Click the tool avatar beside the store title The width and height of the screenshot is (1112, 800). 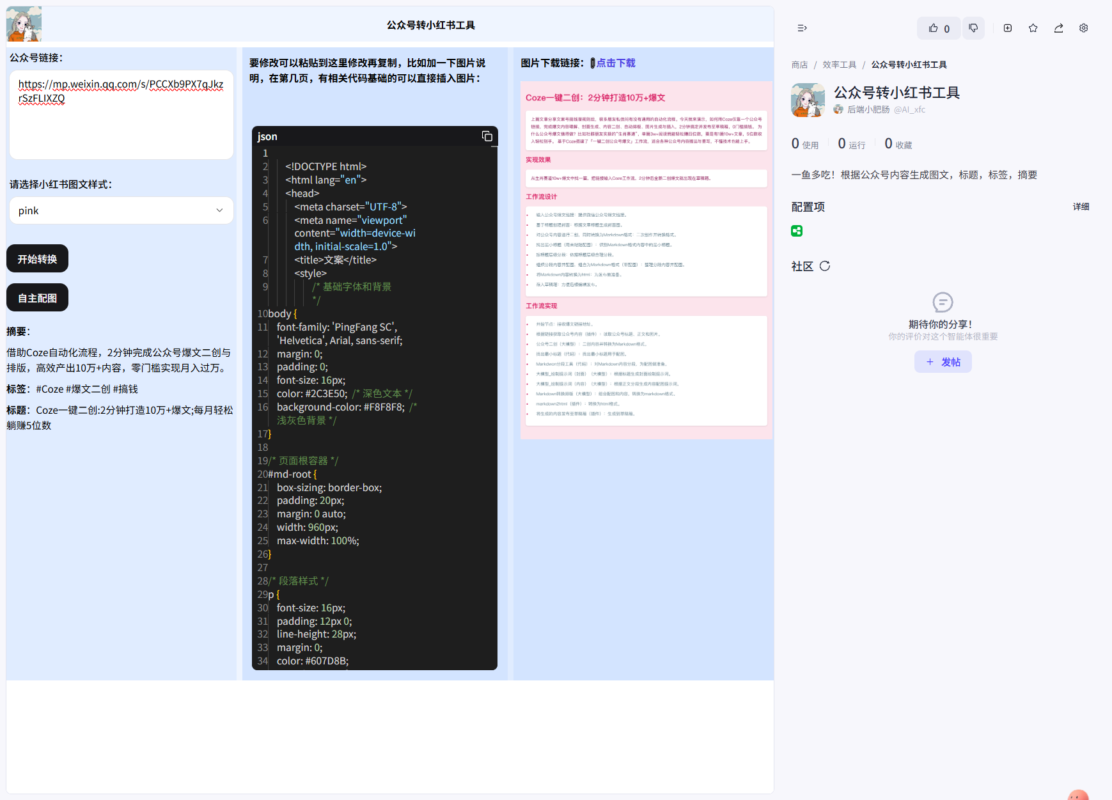pos(808,100)
